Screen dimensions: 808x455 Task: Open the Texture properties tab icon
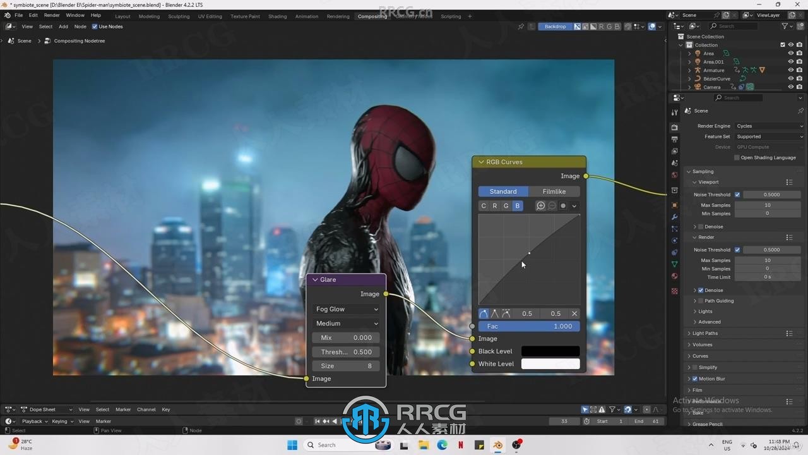[x=674, y=291]
